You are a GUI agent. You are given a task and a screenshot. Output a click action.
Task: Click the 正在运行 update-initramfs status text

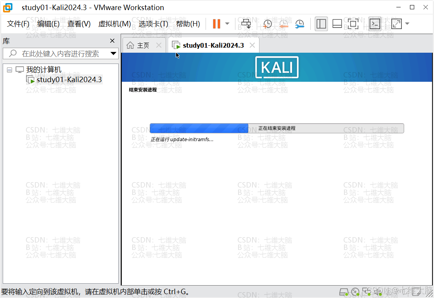tap(182, 140)
